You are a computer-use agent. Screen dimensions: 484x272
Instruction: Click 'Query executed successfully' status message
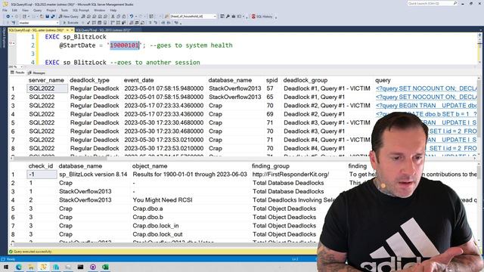(33, 252)
